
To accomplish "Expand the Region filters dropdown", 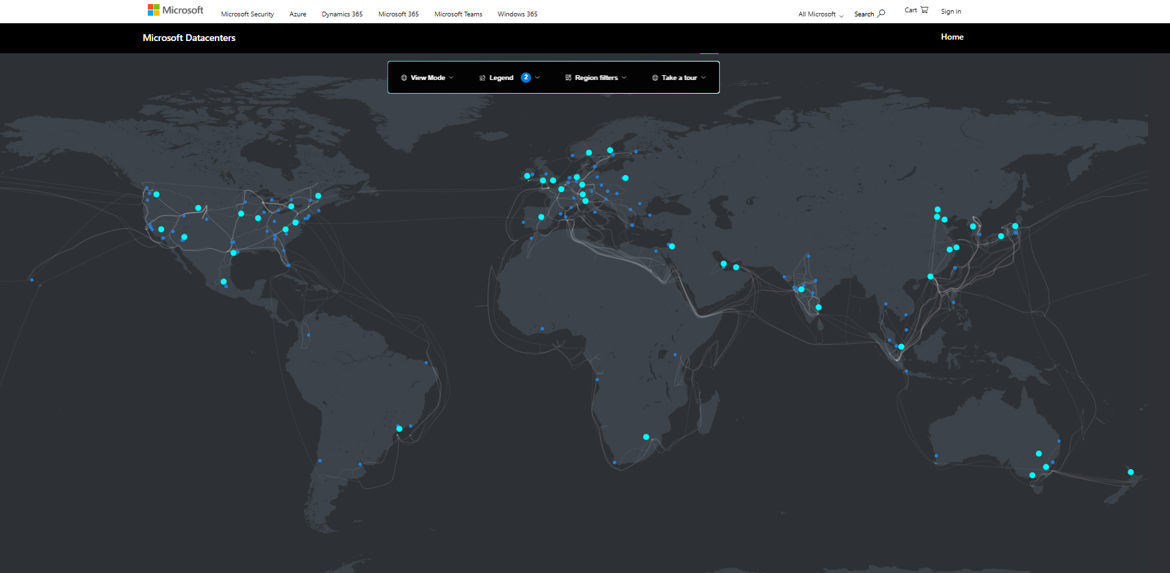I will [x=596, y=78].
